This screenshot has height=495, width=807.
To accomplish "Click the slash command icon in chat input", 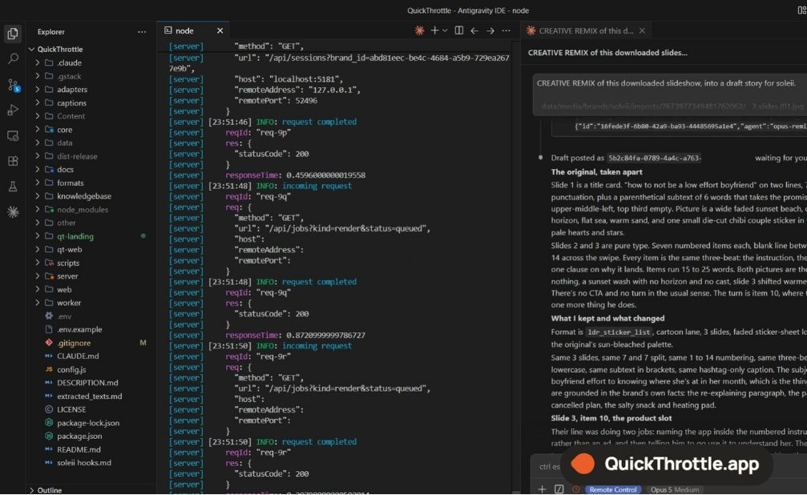I will (x=559, y=489).
